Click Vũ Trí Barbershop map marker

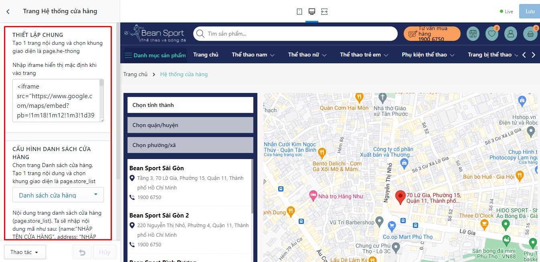pyautogui.click(x=380, y=222)
